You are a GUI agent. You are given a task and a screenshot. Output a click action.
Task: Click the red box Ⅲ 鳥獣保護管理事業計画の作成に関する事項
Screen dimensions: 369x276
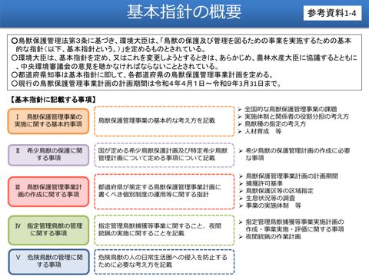pos(48,192)
